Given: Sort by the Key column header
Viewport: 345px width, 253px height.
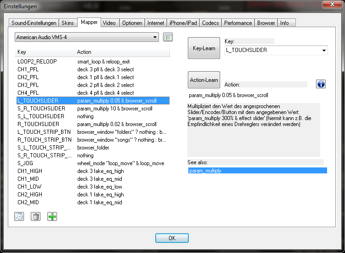Looking at the screenshot, I should [x=45, y=52].
